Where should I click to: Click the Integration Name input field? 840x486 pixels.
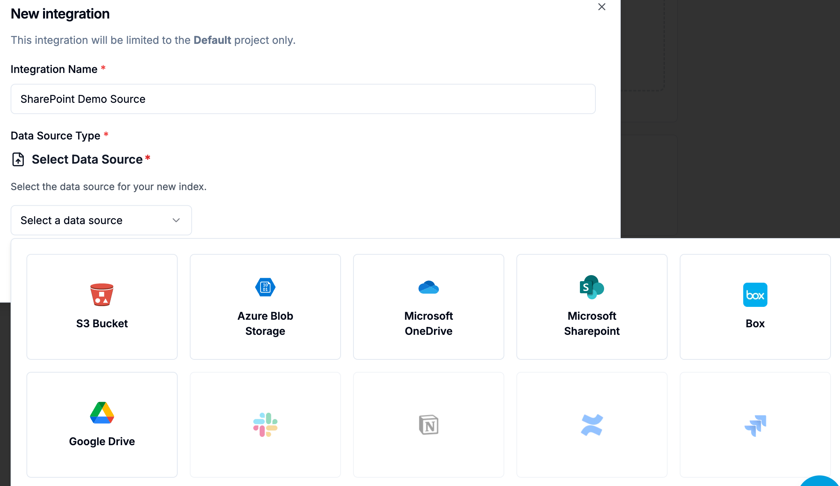coord(303,99)
